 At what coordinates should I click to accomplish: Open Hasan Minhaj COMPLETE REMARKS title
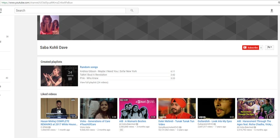[59, 123]
